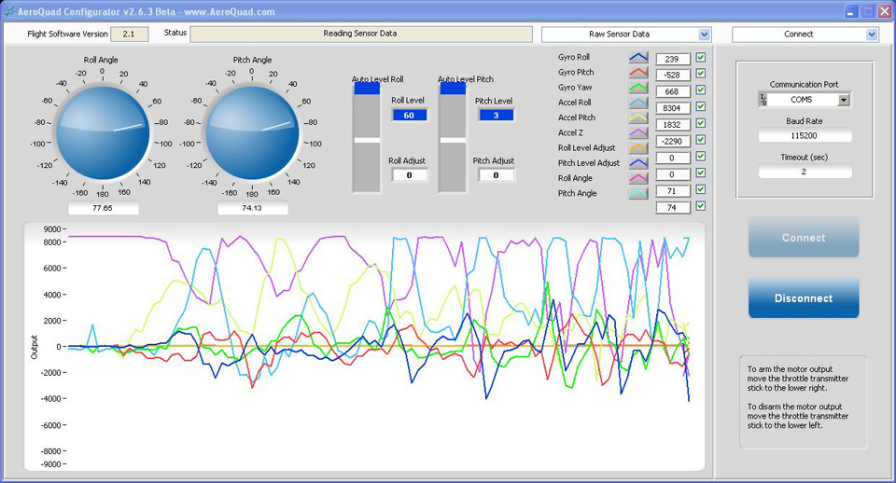
Task: Click the Auto Level Roll slider
Action: [366, 140]
